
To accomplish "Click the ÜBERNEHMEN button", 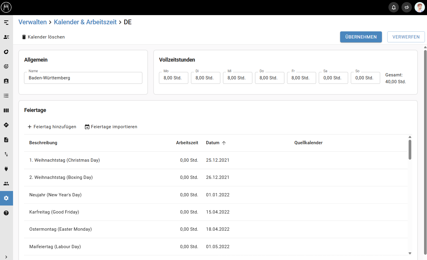I will 361,37.
